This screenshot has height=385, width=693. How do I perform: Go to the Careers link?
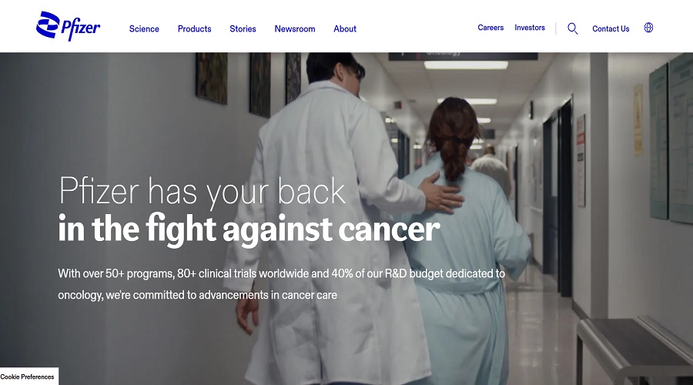[x=490, y=28]
